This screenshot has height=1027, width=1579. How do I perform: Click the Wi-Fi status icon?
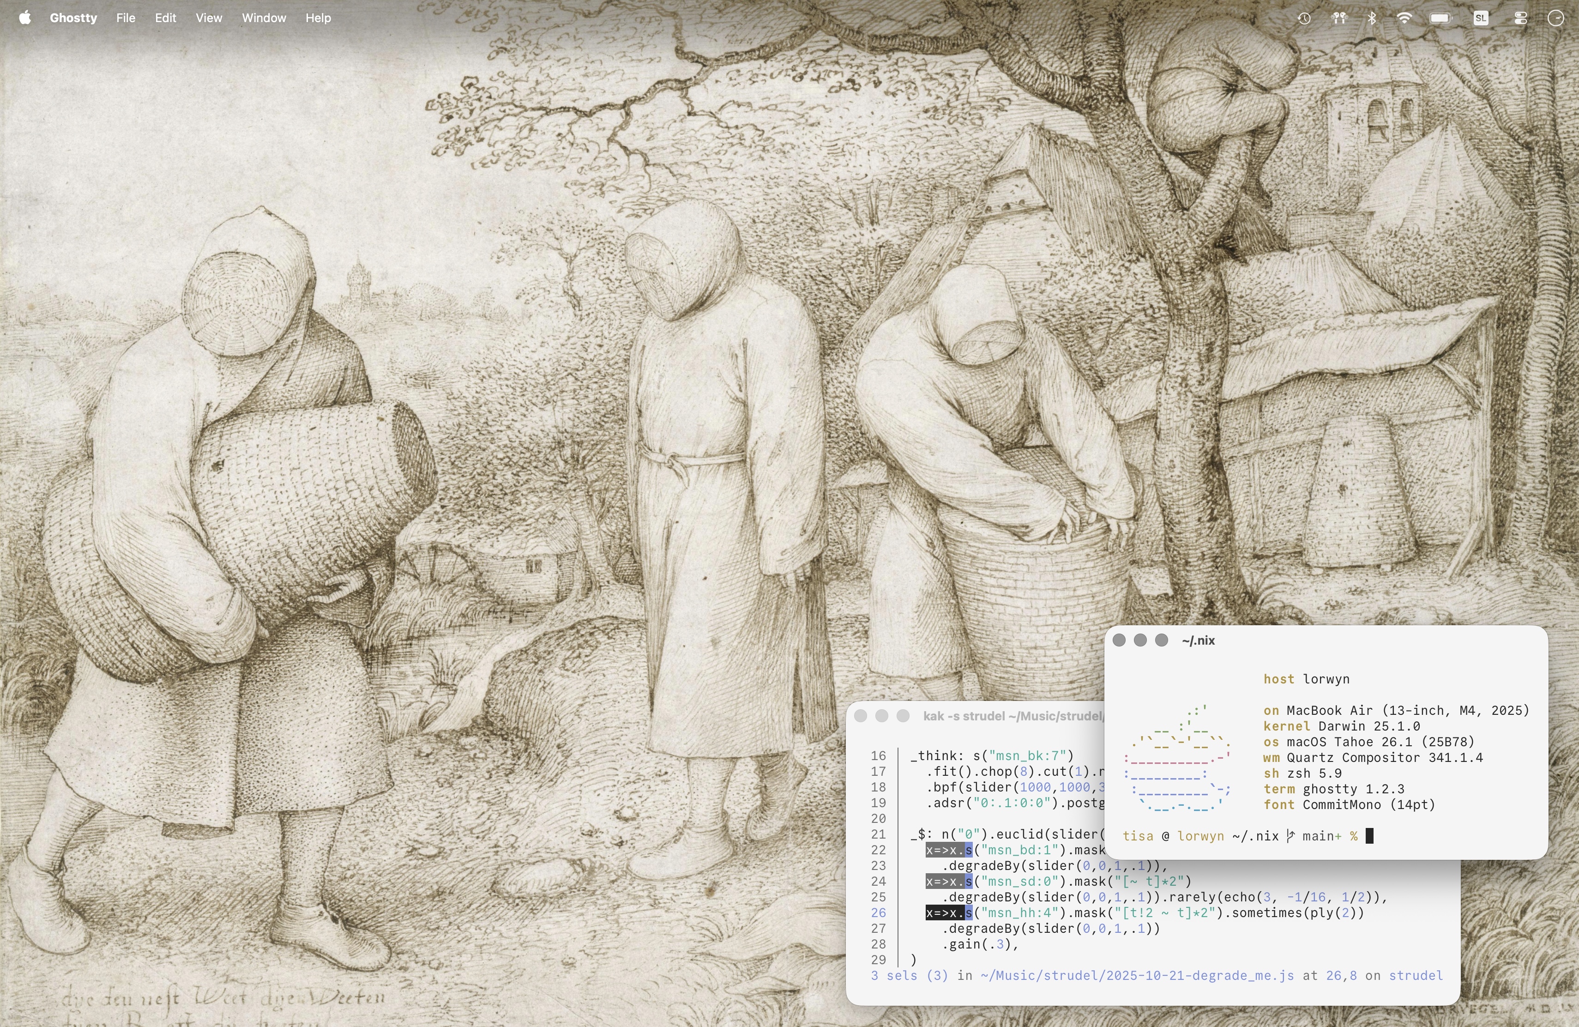tap(1404, 18)
